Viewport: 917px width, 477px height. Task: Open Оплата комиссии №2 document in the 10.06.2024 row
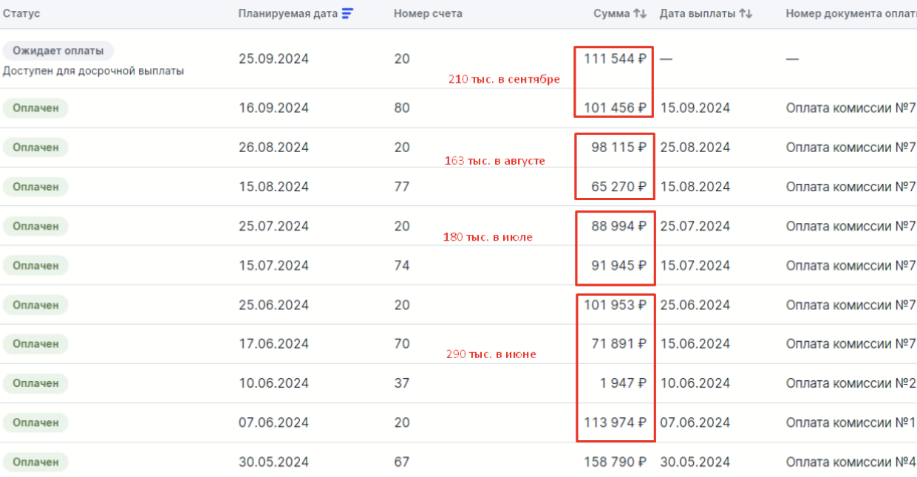click(851, 383)
